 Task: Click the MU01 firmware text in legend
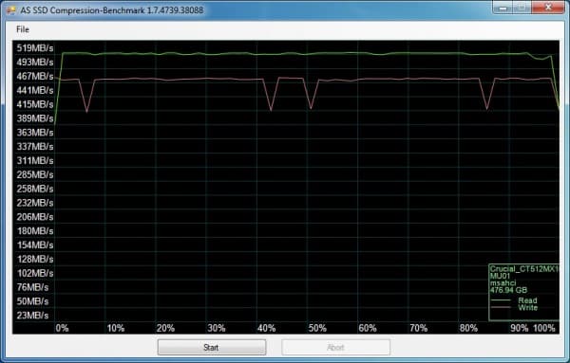pos(500,276)
